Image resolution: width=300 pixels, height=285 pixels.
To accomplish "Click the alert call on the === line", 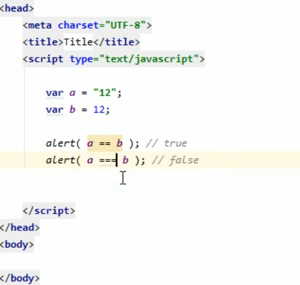I will click(60, 160).
